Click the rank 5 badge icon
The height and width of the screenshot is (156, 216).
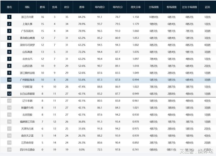pyautogui.click(x=9, y=45)
